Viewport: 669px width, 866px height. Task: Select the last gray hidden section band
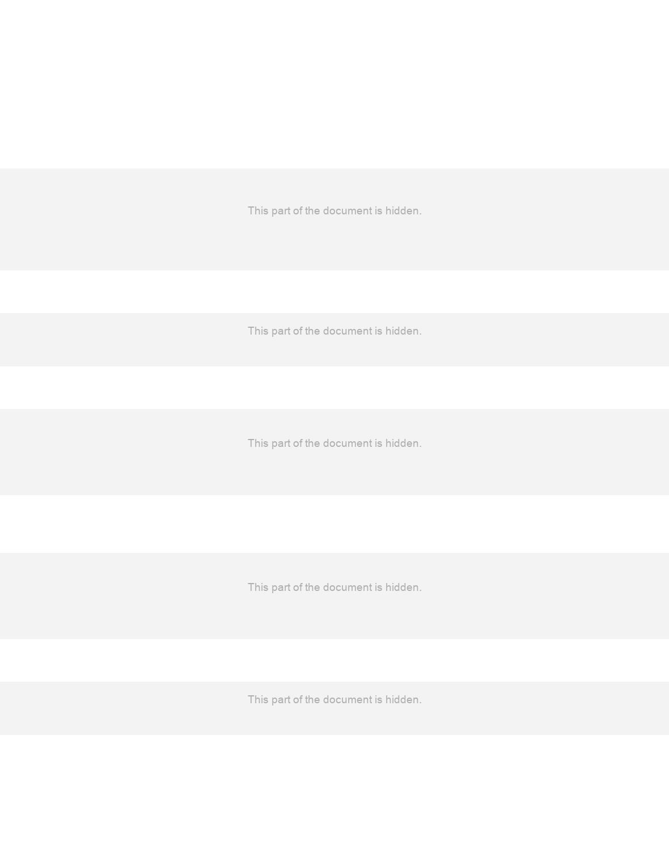point(334,708)
